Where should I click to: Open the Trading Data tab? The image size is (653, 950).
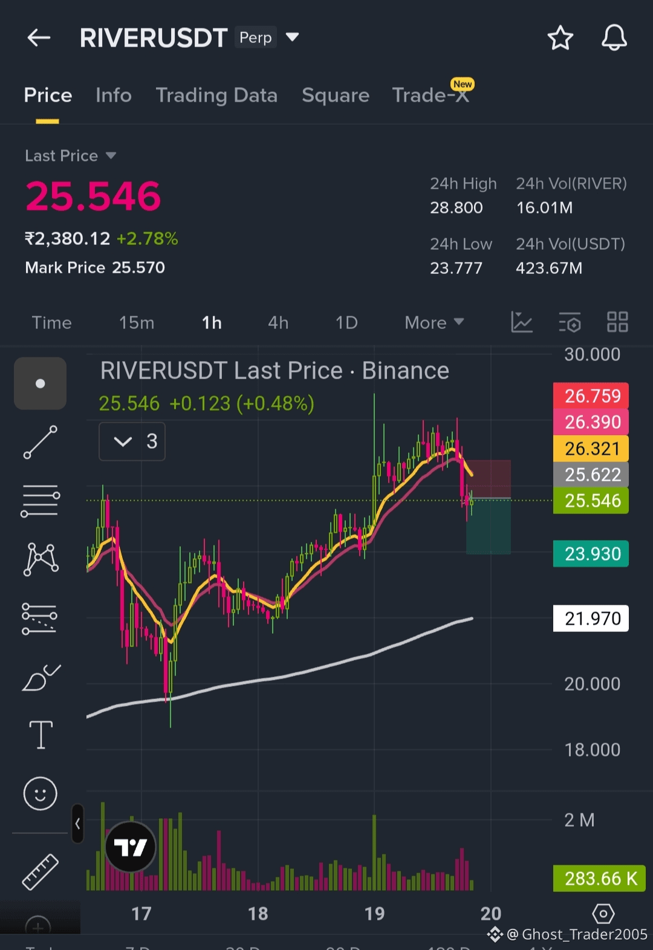click(216, 96)
